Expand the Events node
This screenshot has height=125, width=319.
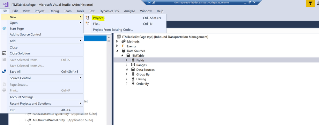pyautogui.click(x=117, y=46)
